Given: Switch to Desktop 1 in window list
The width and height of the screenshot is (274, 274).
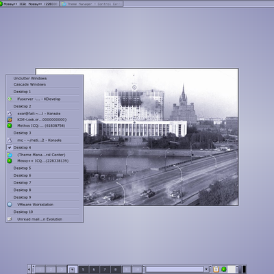Looking at the screenshot, I should point(45,92).
